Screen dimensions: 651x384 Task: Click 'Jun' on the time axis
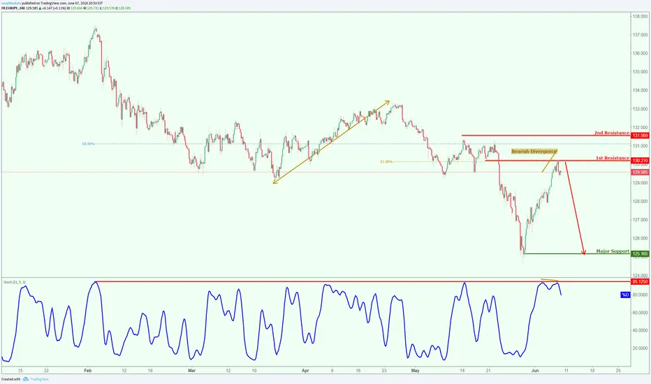(535, 370)
